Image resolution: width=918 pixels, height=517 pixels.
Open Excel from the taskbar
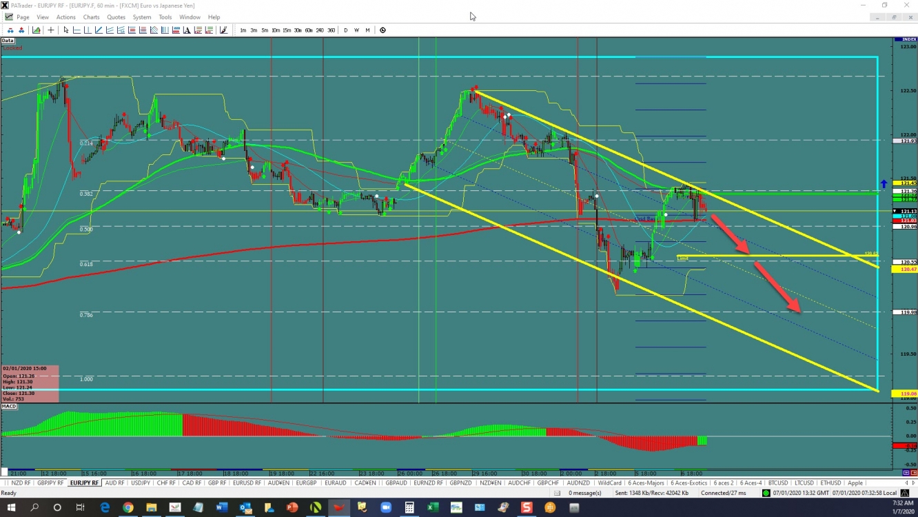click(x=433, y=507)
